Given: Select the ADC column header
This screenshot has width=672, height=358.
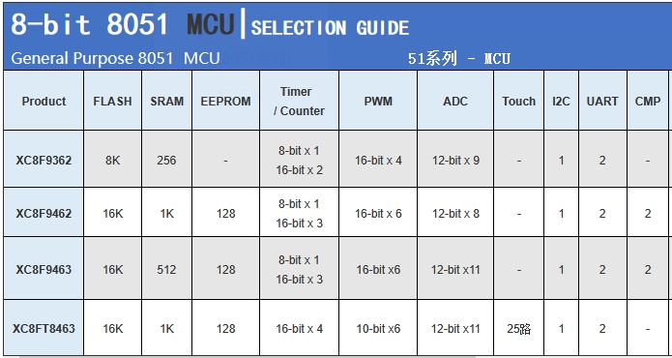Looking at the screenshot, I should coord(455,102).
